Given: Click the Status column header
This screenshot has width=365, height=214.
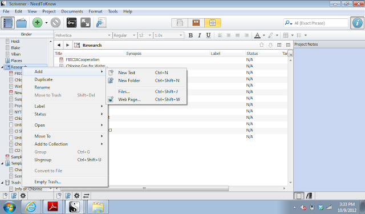Looking at the screenshot, I should (252, 54).
